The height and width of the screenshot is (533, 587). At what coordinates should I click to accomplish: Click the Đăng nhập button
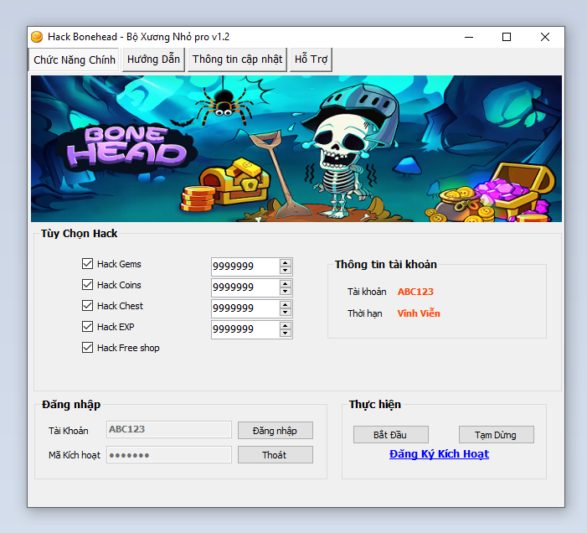(x=275, y=431)
